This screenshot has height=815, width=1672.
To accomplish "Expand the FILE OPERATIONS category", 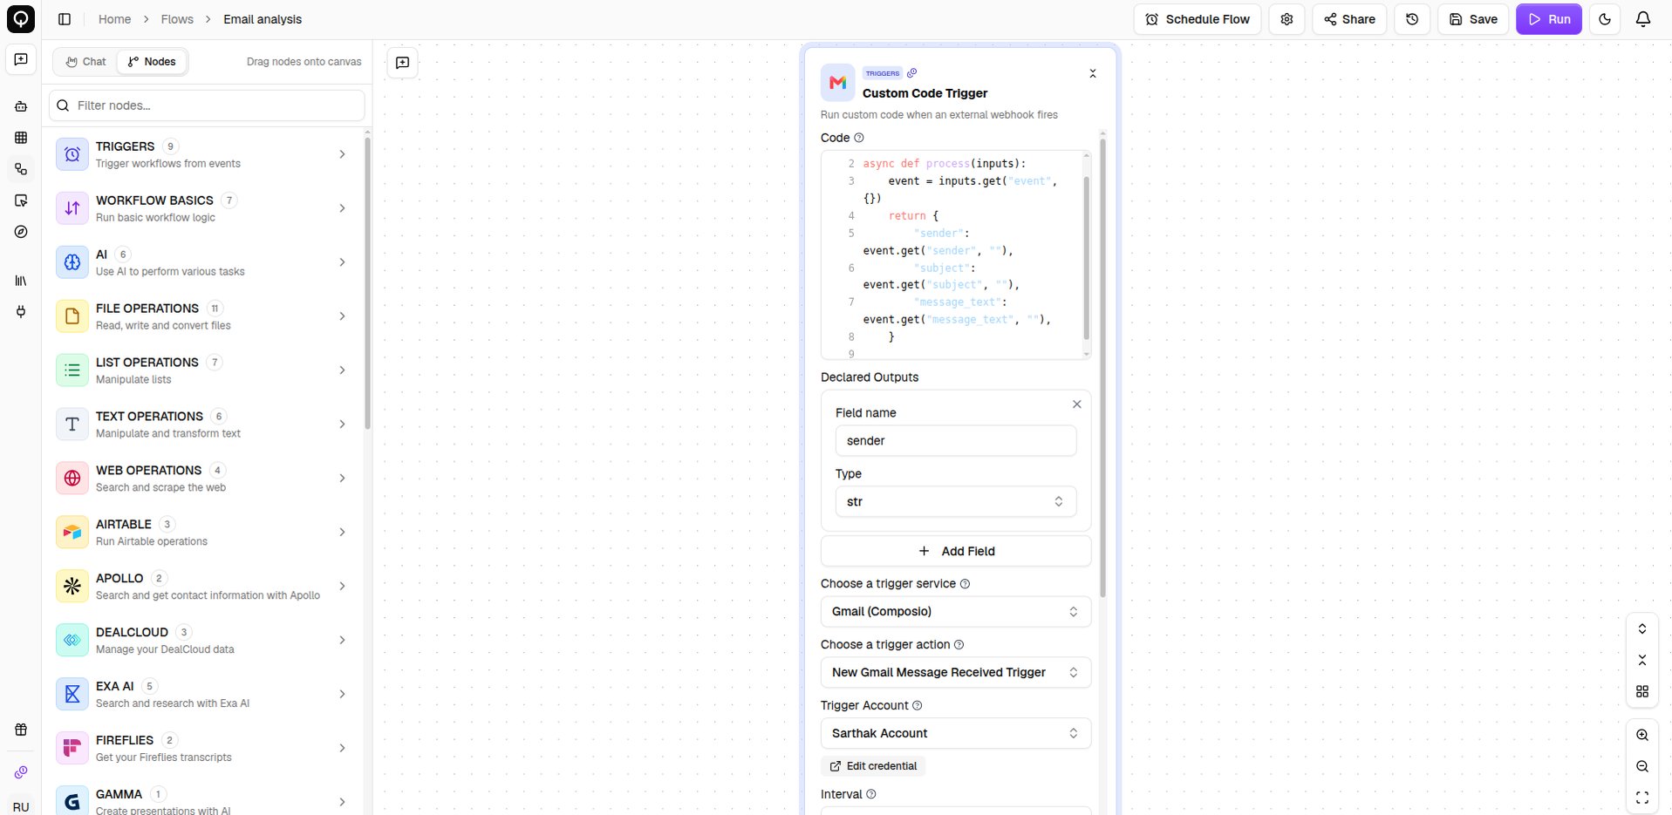I will coord(342,316).
